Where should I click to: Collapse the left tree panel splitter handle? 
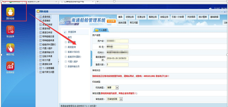click(x=59, y=61)
